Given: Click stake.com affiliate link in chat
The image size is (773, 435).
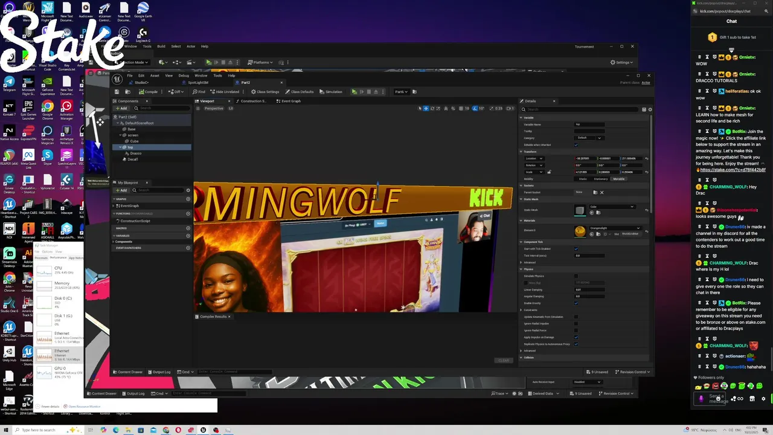Looking at the screenshot, I should 733,170.
